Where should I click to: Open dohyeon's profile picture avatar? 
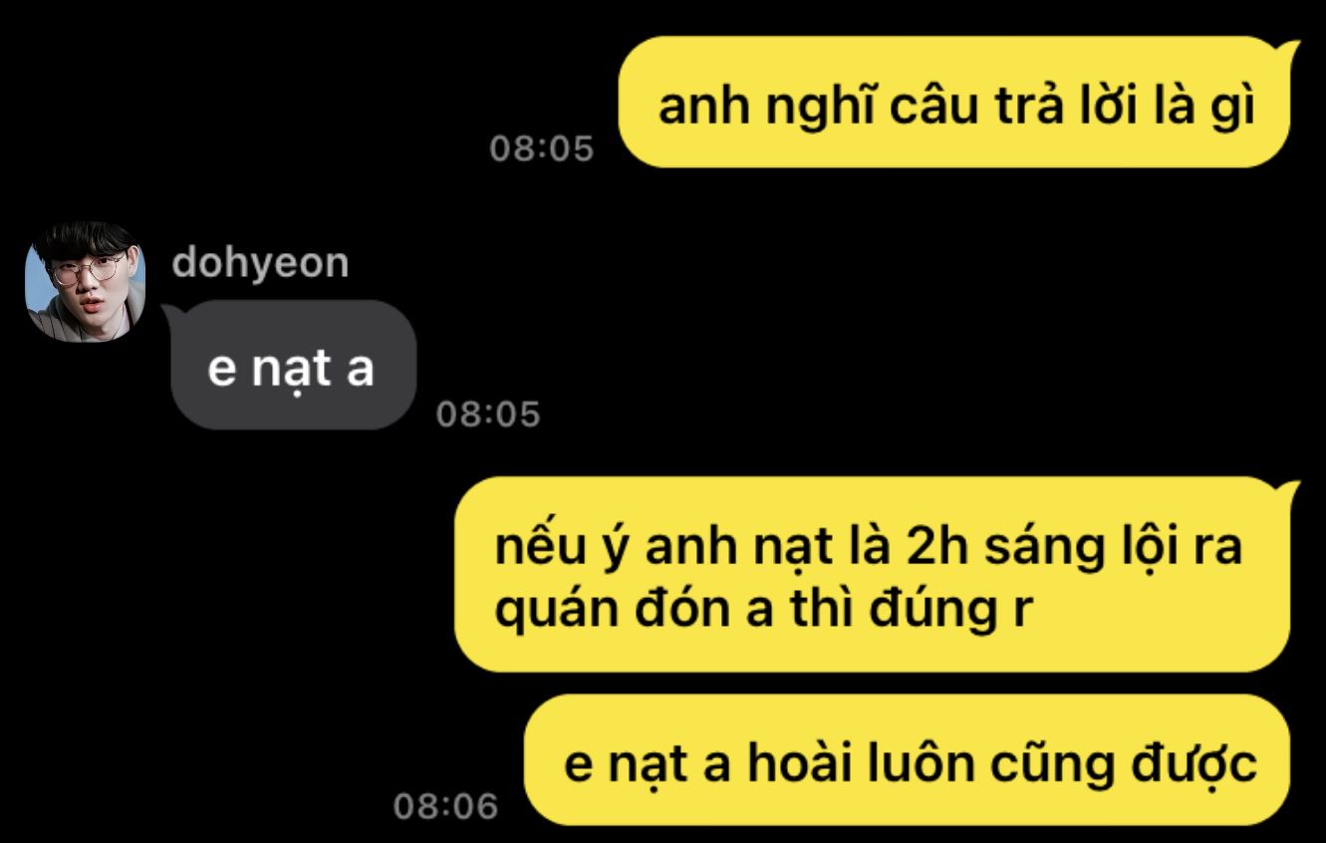tap(85, 282)
